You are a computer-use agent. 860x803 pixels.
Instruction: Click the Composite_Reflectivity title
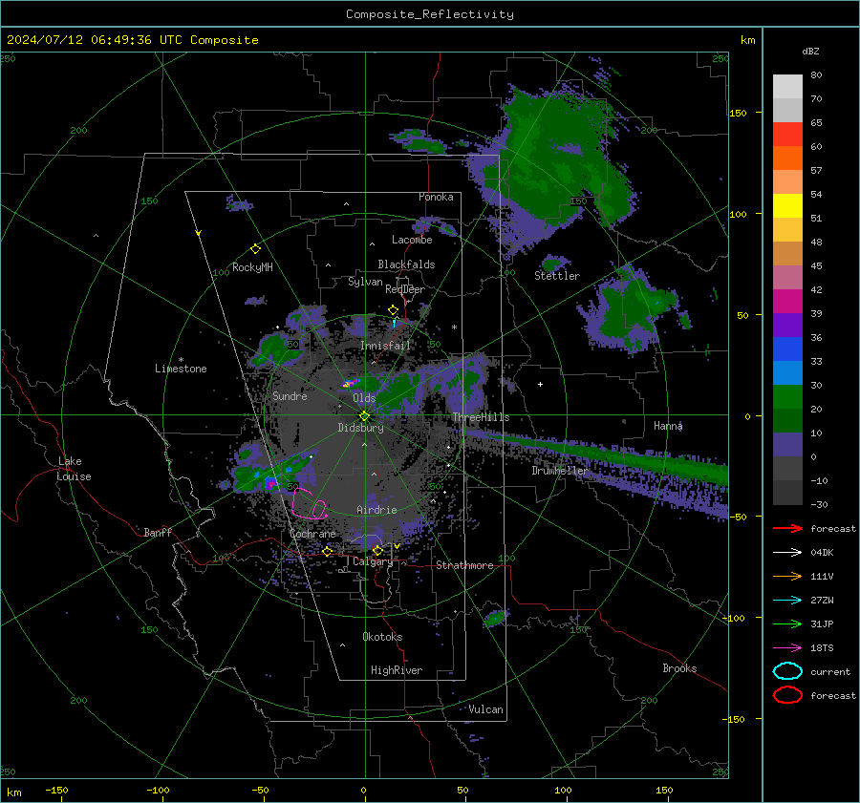(x=430, y=14)
